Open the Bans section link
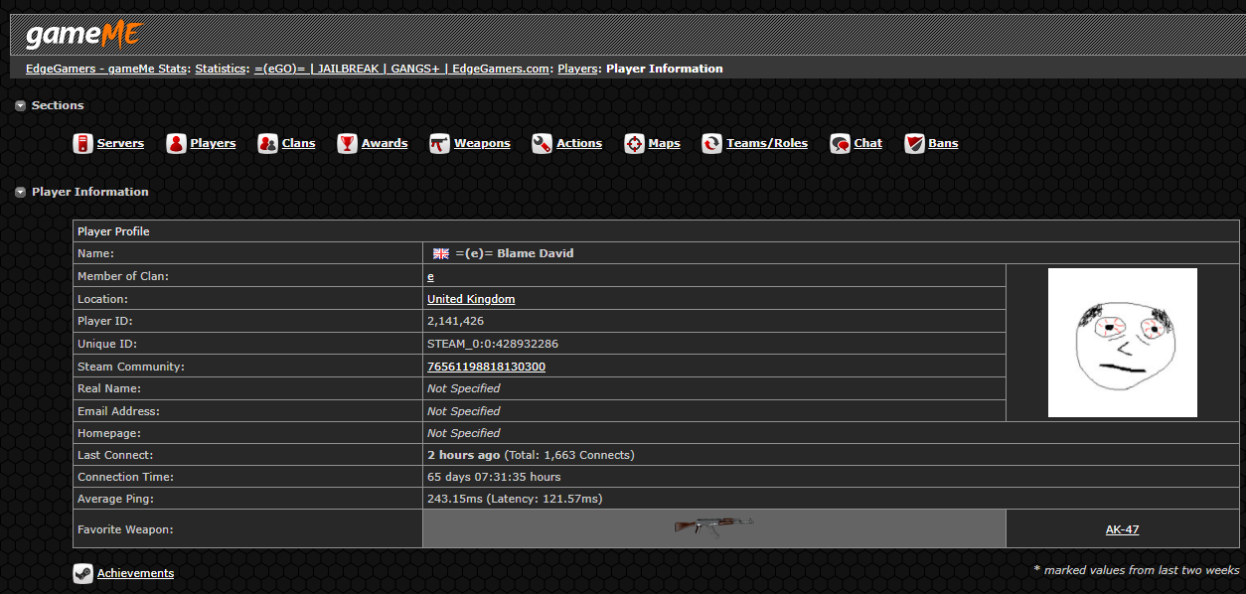This screenshot has width=1246, height=594. pyautogui.click(x=943, y=144)
